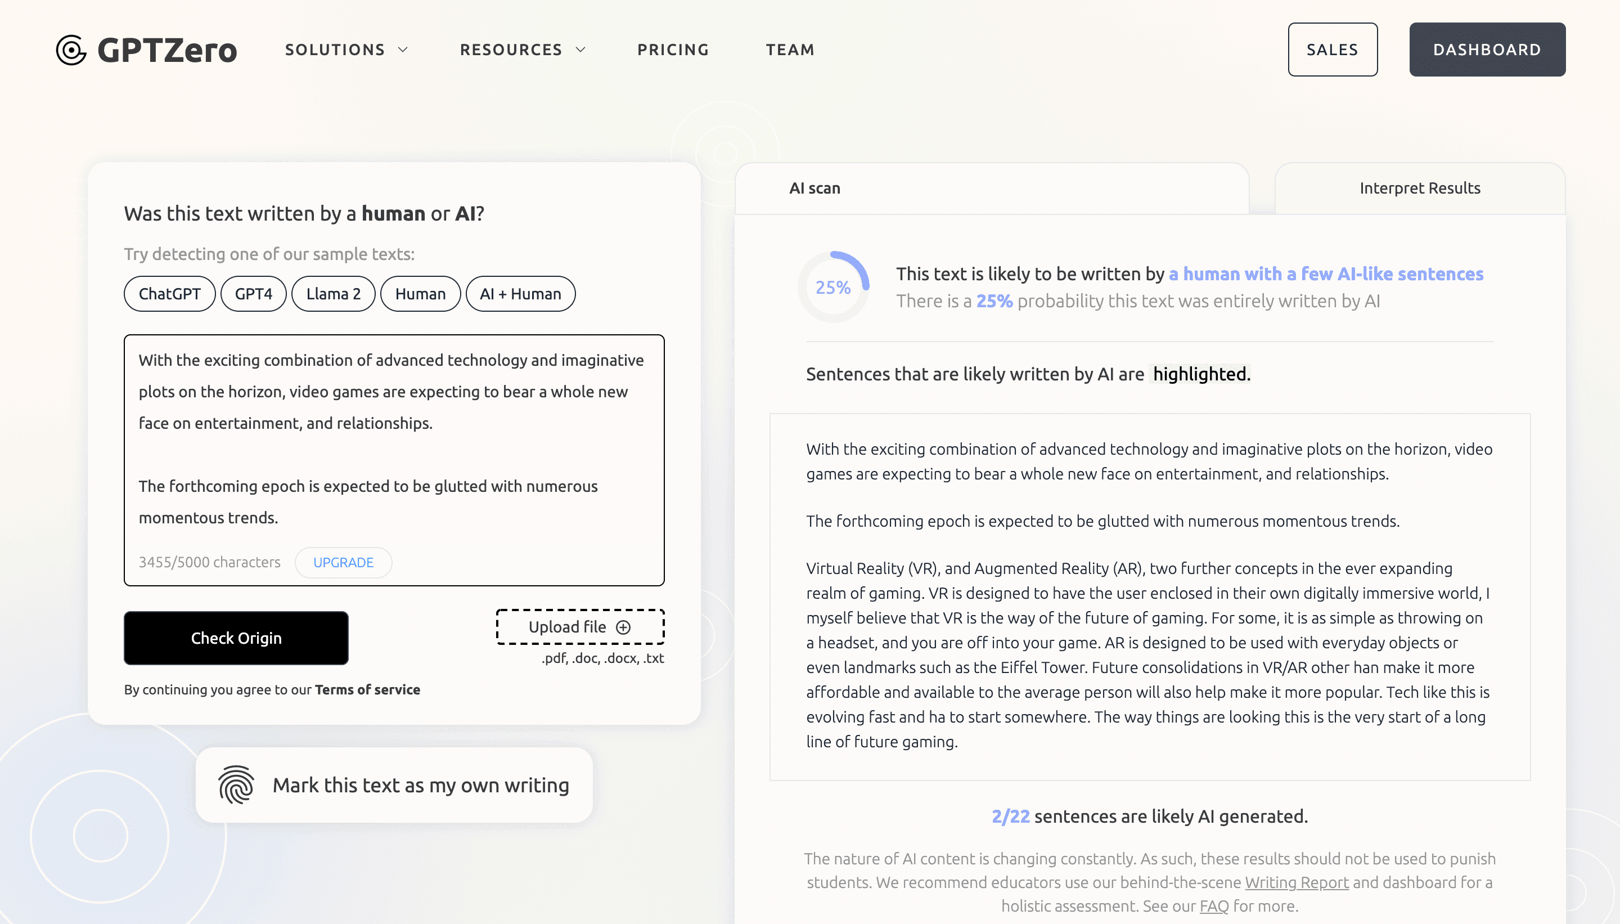Click the Upgrade character limit button
Screen dimensions: 1620x924
tap(343, 562)
